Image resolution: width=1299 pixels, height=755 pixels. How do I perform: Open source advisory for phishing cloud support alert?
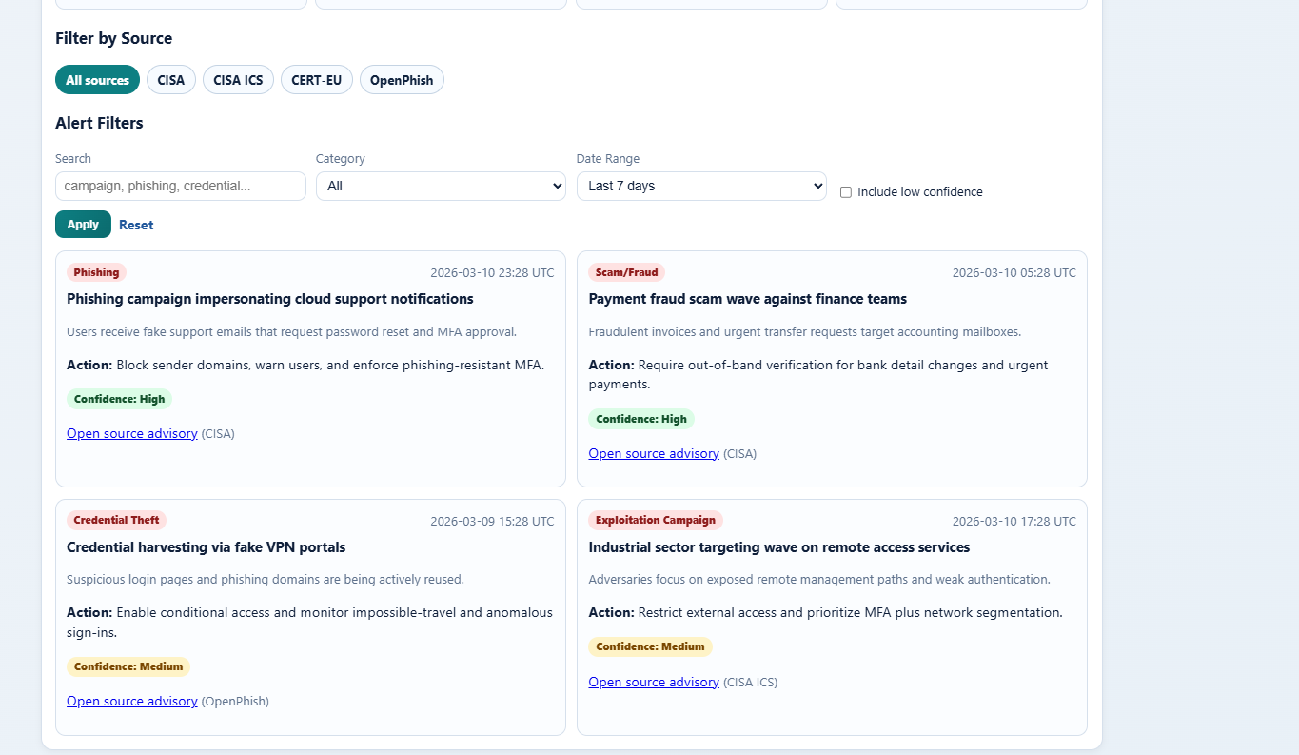click(x=131, y=433)
